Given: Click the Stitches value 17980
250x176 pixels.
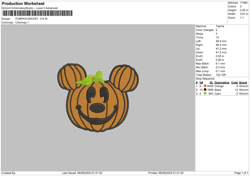Looking at the screenshot, I should point(244,3).
